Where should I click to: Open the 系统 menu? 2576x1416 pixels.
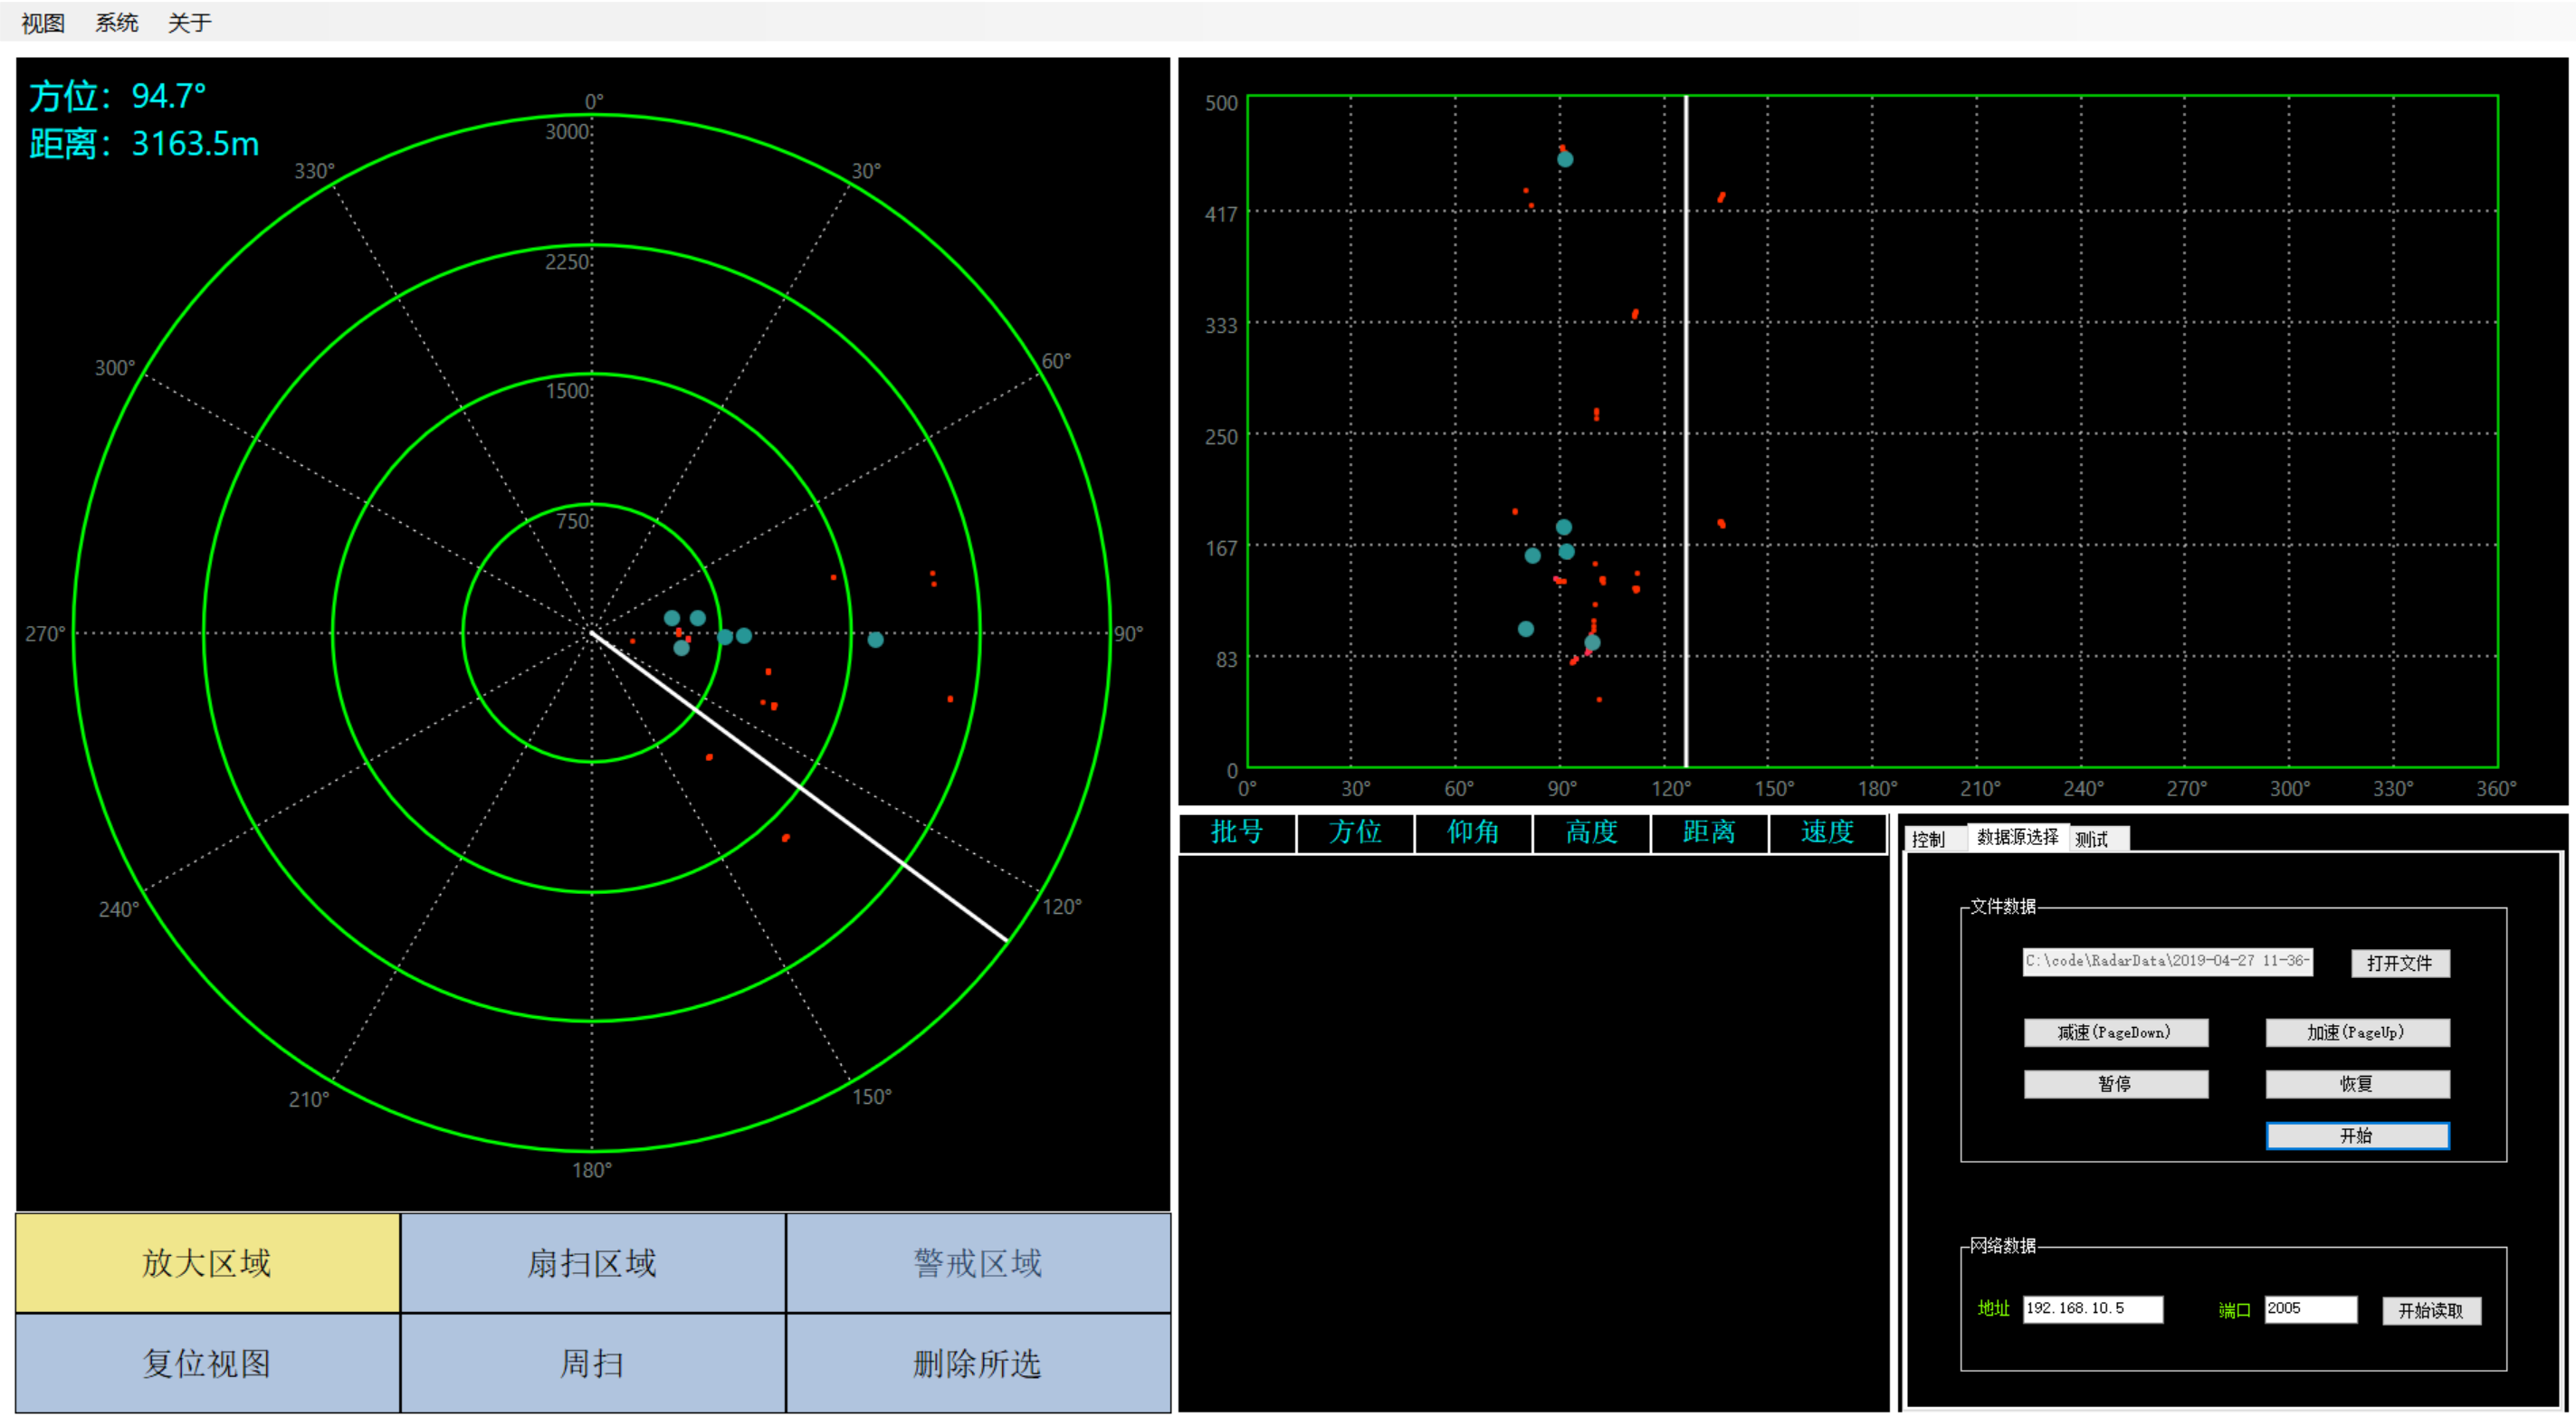pyautogui.click(x=116, y=22)
